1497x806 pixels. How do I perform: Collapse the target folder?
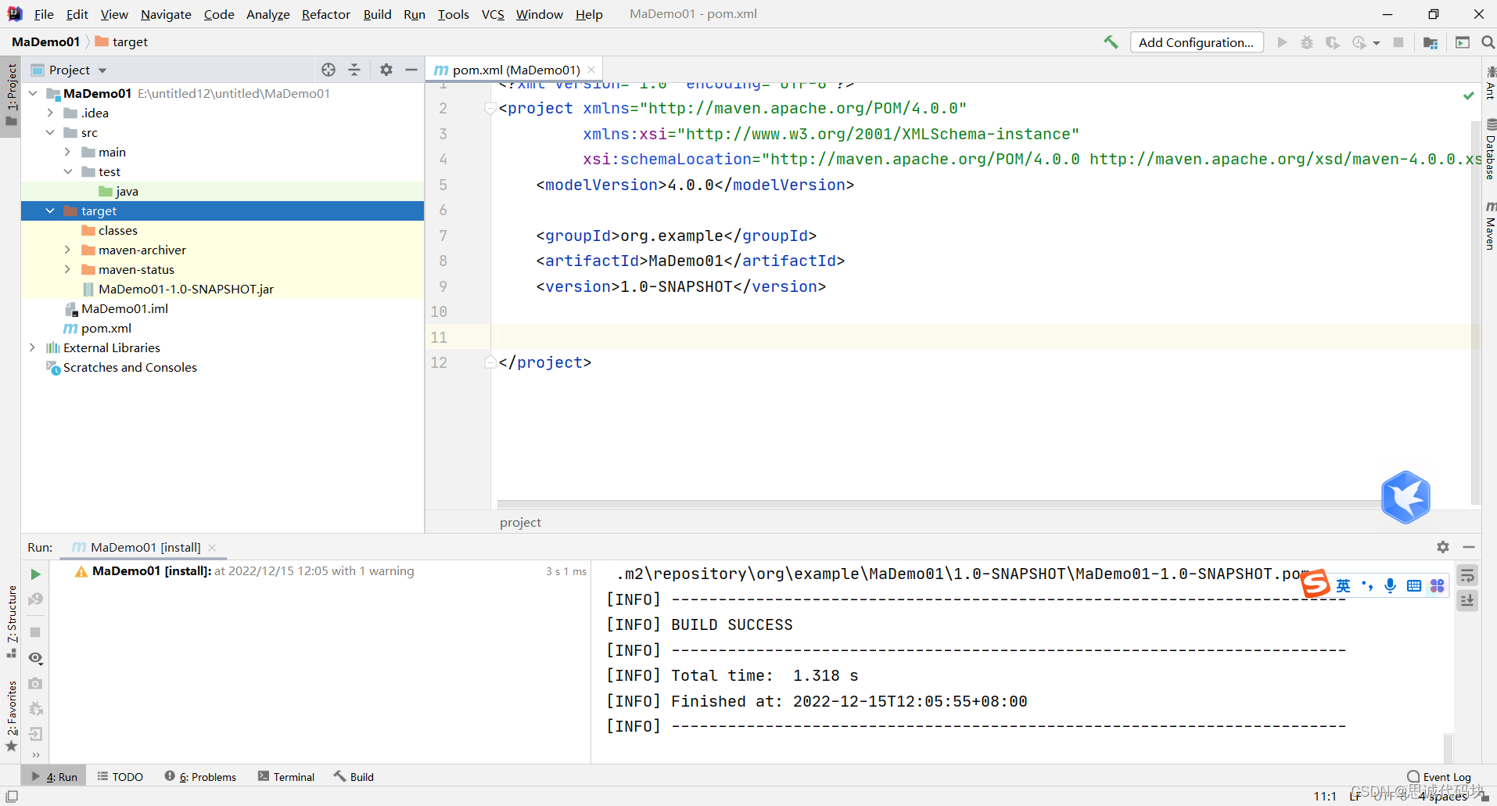click(x=50, y=210)
